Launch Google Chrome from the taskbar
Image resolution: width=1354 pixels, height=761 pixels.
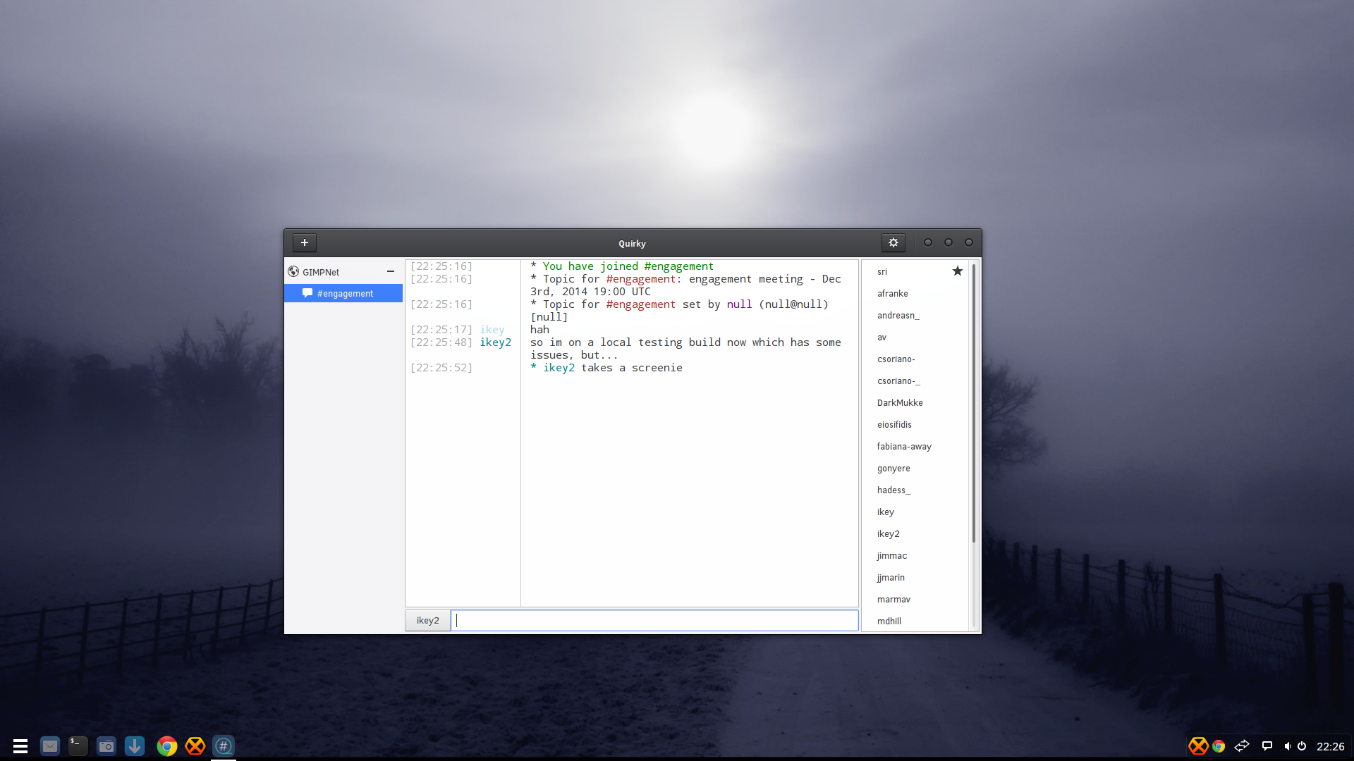coord(166,745)
